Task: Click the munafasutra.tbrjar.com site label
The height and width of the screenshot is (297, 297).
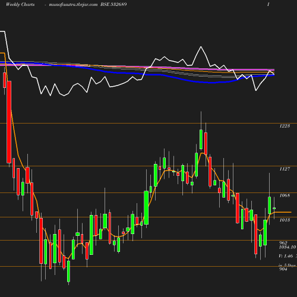Action: [x=73, y=4]
